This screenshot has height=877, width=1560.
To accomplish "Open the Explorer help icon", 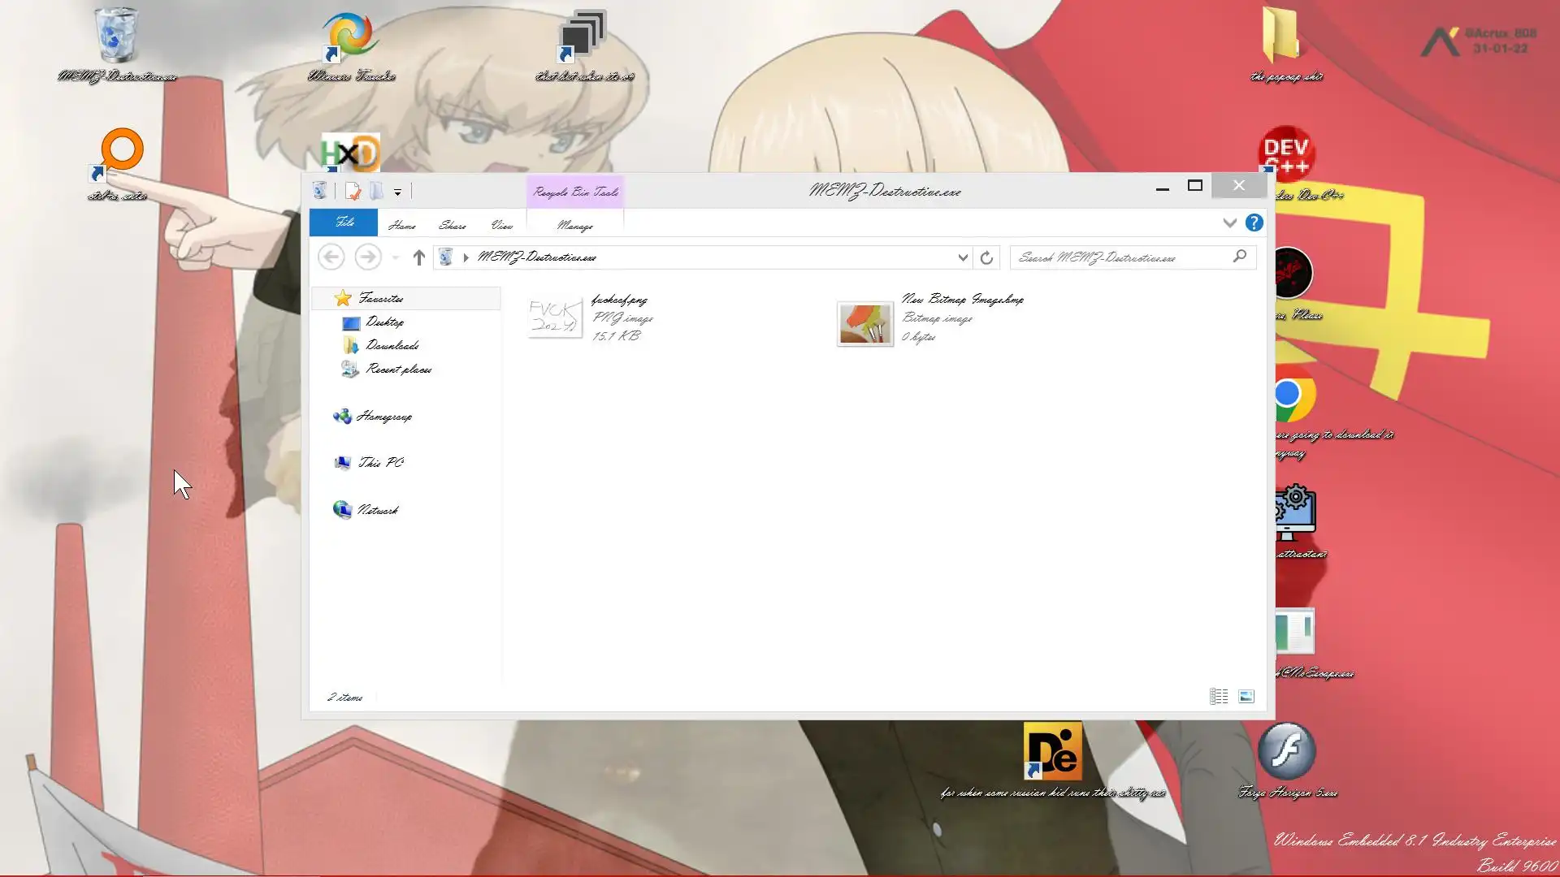I will pos(1254,222).
